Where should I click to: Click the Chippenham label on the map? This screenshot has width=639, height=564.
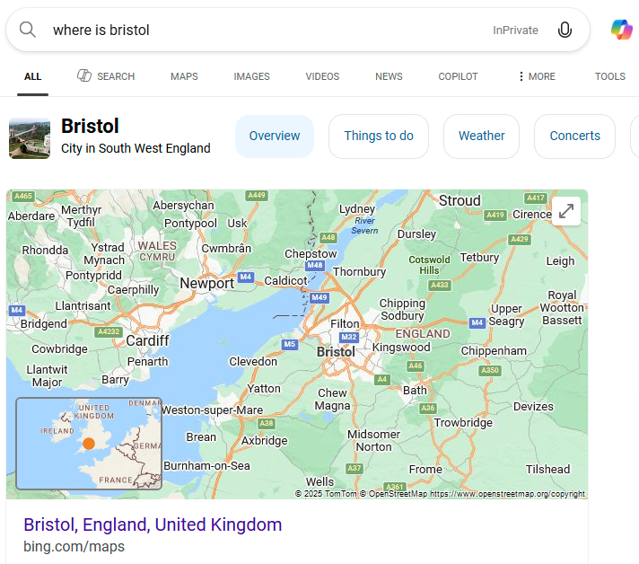(x=494, y=351)
